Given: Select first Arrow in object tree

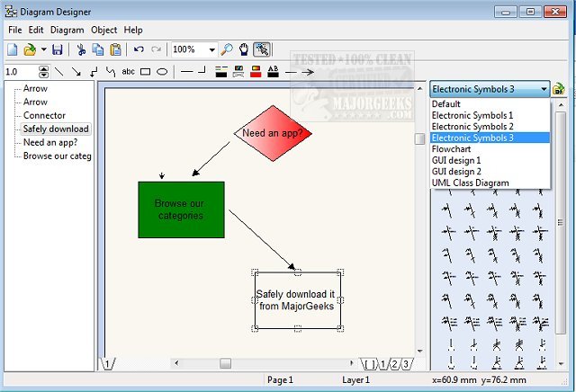Looking at the screenshot, I should 35,88.
